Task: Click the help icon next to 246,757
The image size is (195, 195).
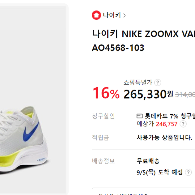Action: click(183, 124)
